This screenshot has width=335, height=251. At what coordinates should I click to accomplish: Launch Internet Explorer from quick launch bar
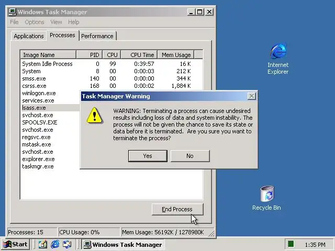(55, 244)
